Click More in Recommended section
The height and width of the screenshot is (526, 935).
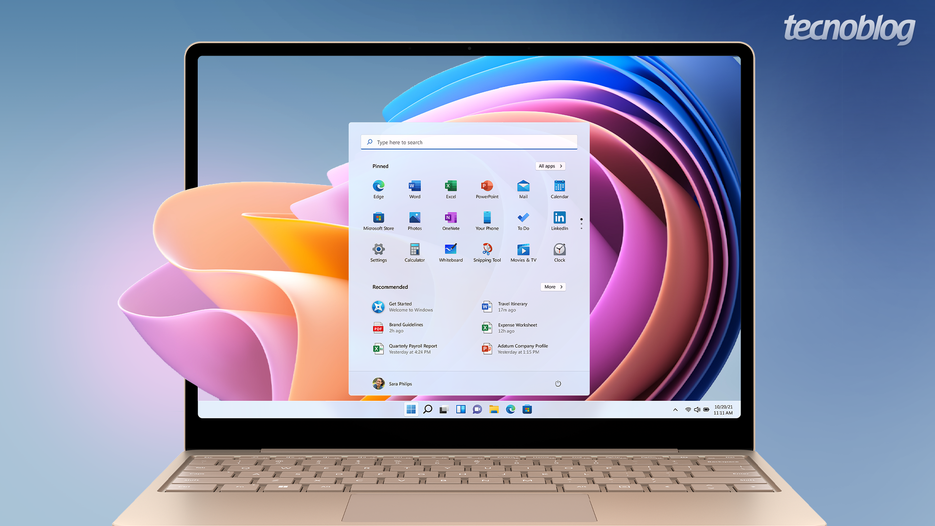point(553,286)
